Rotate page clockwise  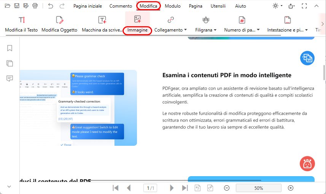[210, 188]
